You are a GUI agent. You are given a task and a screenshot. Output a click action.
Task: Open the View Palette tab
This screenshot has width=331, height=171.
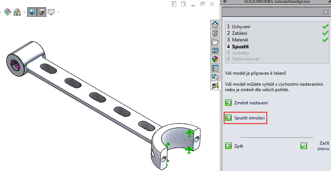click(x=215, y=51)
